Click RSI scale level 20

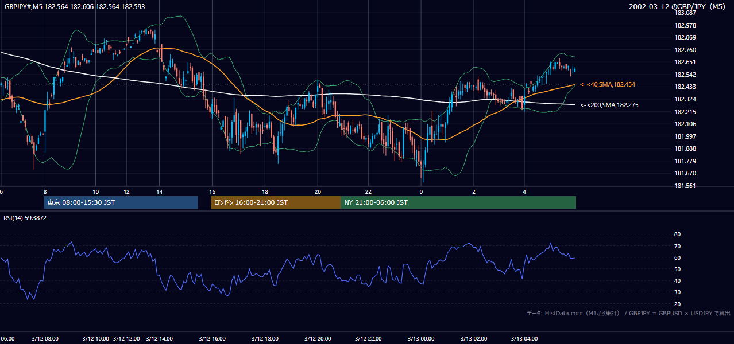tap(677, 304)
